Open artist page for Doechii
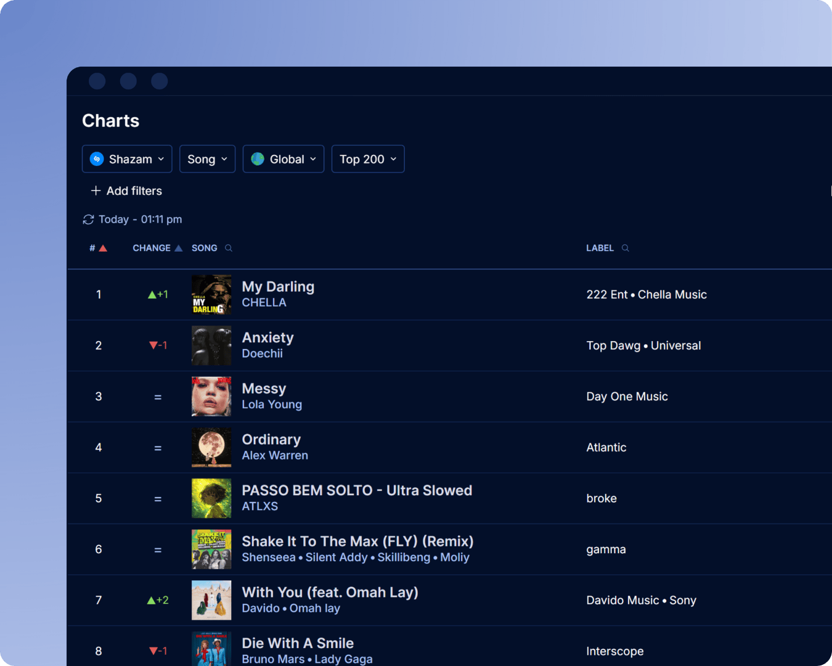The width and height of the screenshot is (832, 666). click(263, 353)
